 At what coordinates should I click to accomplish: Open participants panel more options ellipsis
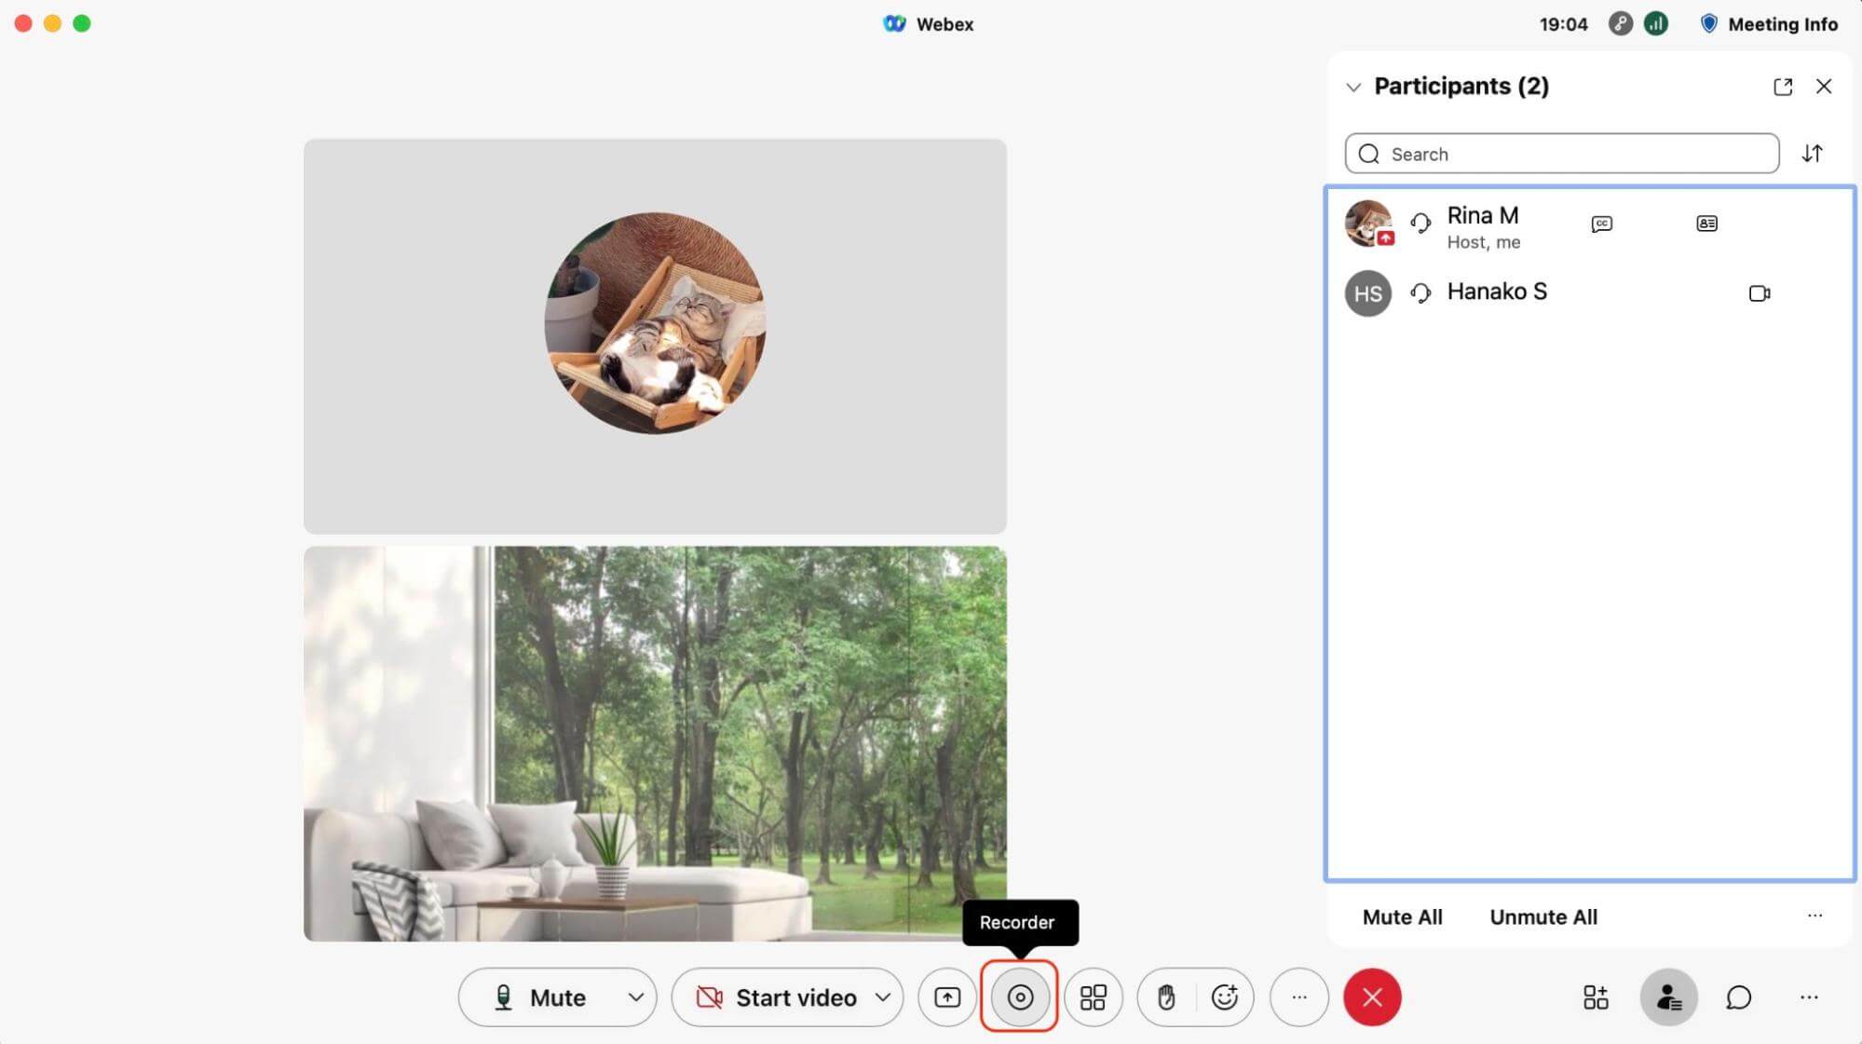coord(1814,915)
